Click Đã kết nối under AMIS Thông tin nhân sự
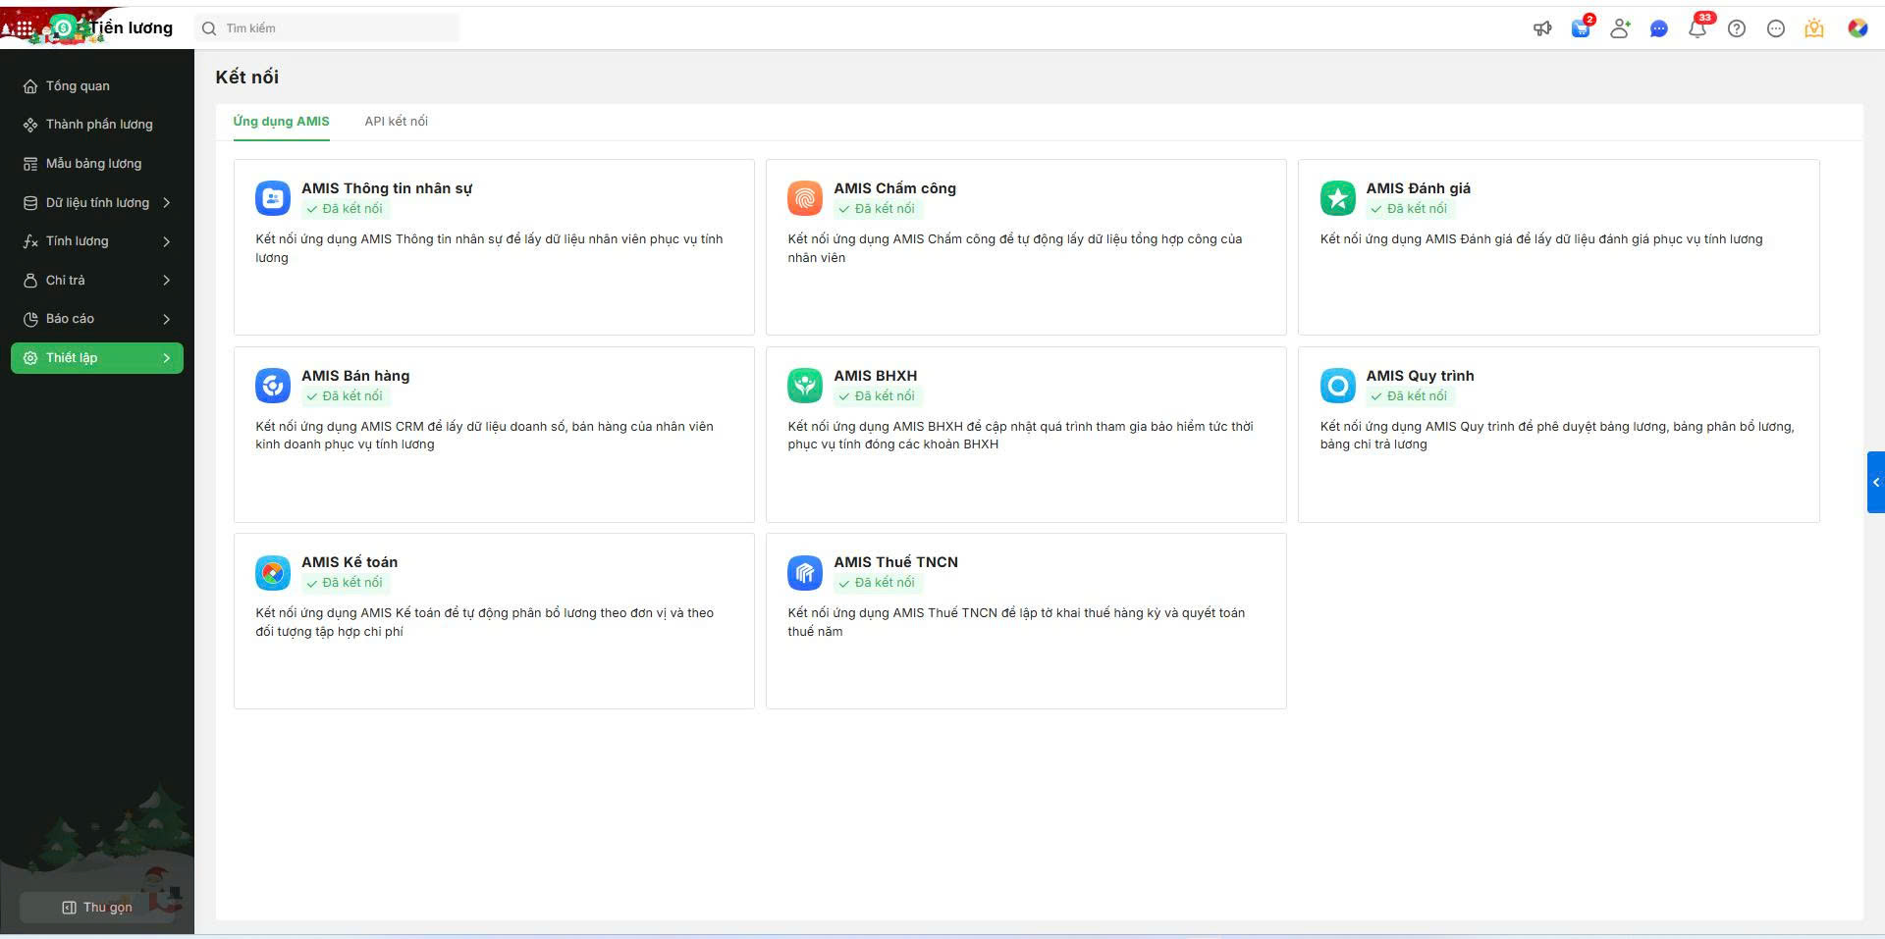1885x939 pixels. [x=345, y=209]
